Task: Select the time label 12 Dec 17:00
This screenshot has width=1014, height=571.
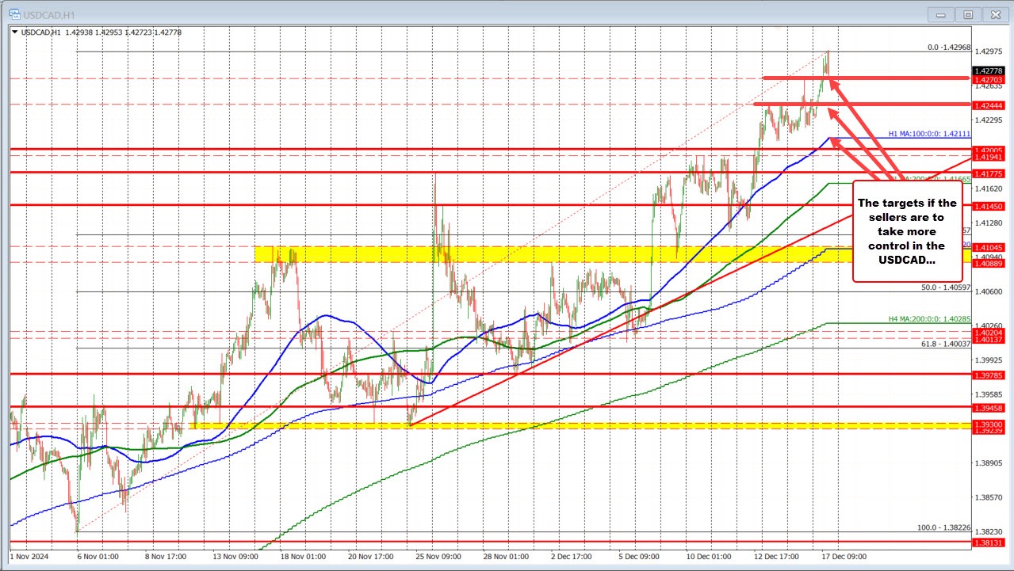Action: (x=777, y=558)
